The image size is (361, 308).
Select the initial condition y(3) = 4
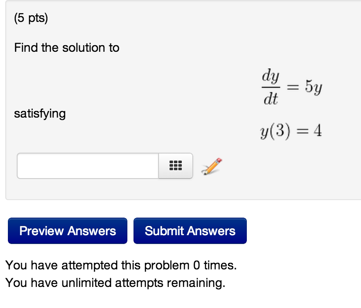291,130
